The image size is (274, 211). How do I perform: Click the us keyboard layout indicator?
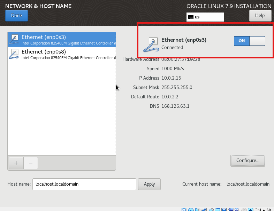pos(205,17)
